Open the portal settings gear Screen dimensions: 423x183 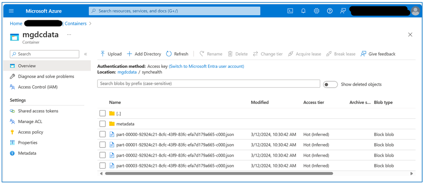316,11
